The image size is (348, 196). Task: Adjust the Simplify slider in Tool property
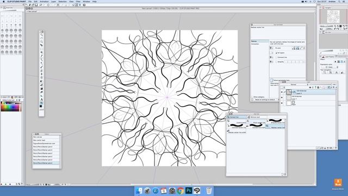(x=295, y=62)
